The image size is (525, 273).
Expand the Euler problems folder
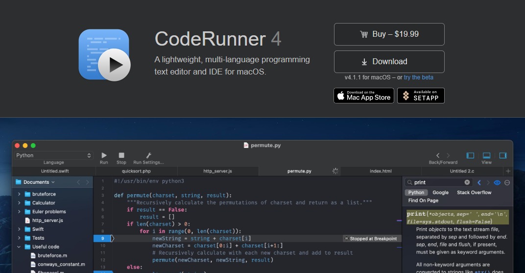click(19, 211)
